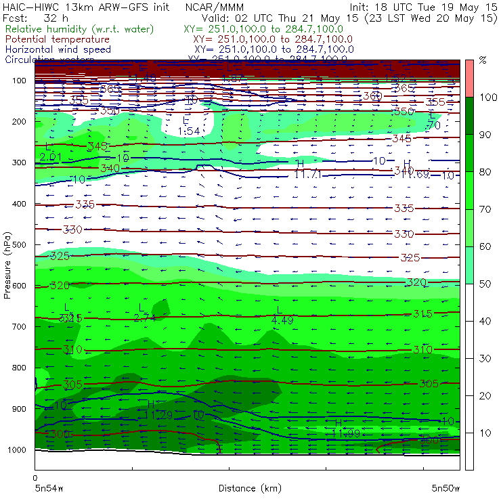
Task: Click the darkest green 90–100% color bar segment
Action: (x=469, y=116)
